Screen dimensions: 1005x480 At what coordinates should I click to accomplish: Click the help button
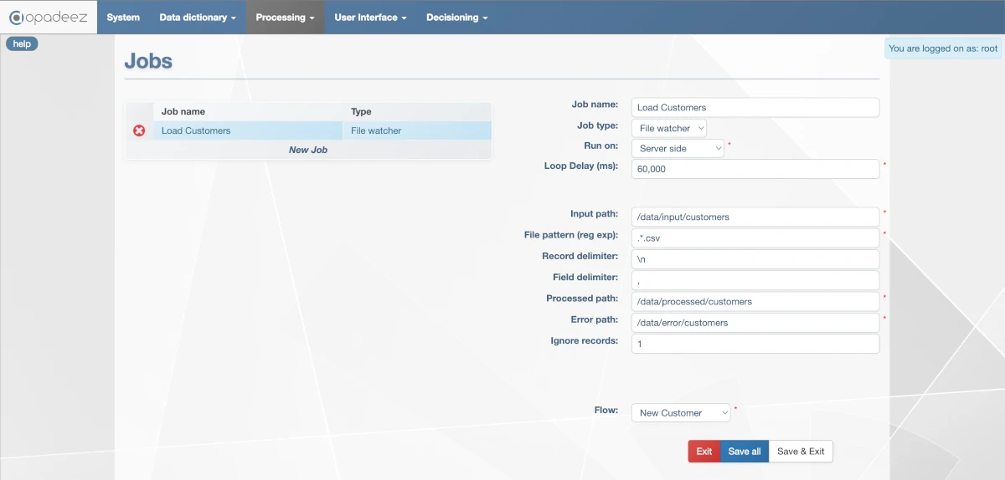click(22, 43)
